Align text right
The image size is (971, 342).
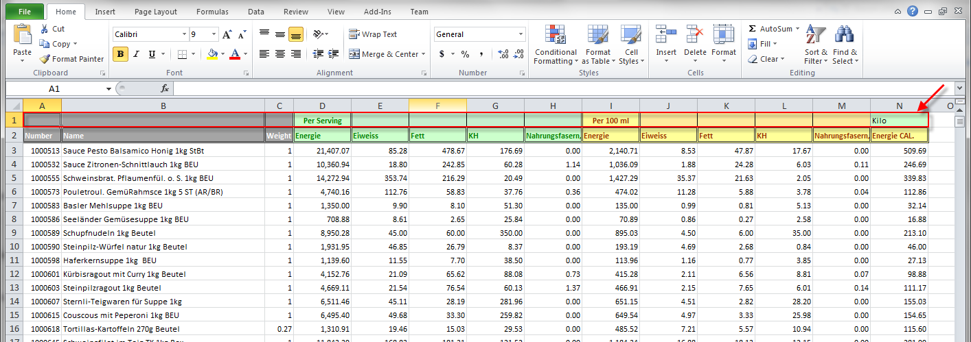[296, 54]
